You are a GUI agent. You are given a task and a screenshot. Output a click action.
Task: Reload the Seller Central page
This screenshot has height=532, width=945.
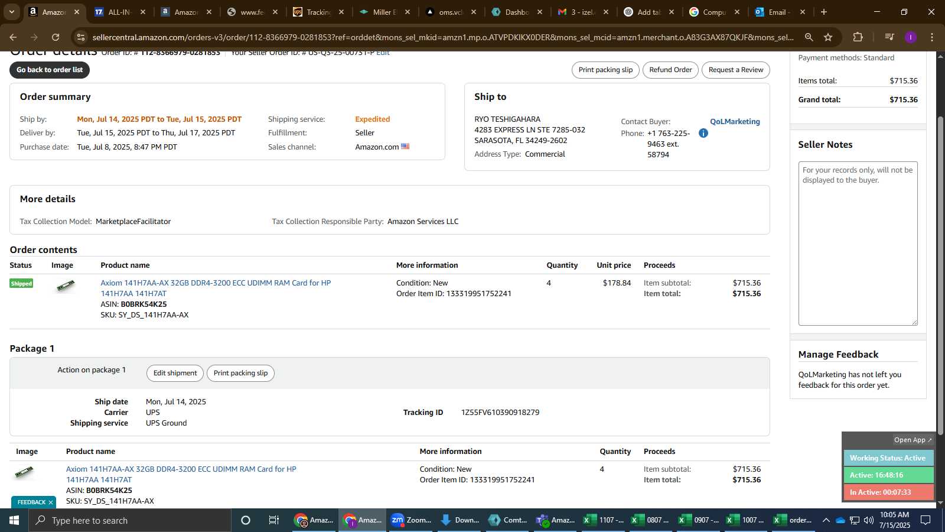56,37
